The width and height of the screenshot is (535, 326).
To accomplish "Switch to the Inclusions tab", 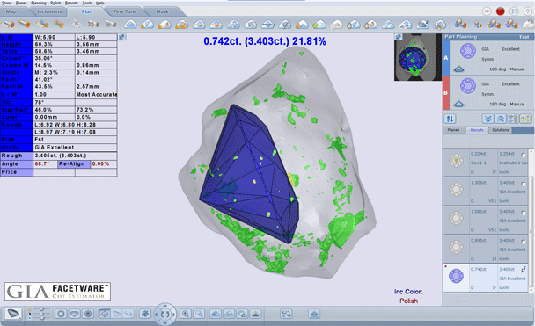I will pyautogui.click(x=49, y=11).
